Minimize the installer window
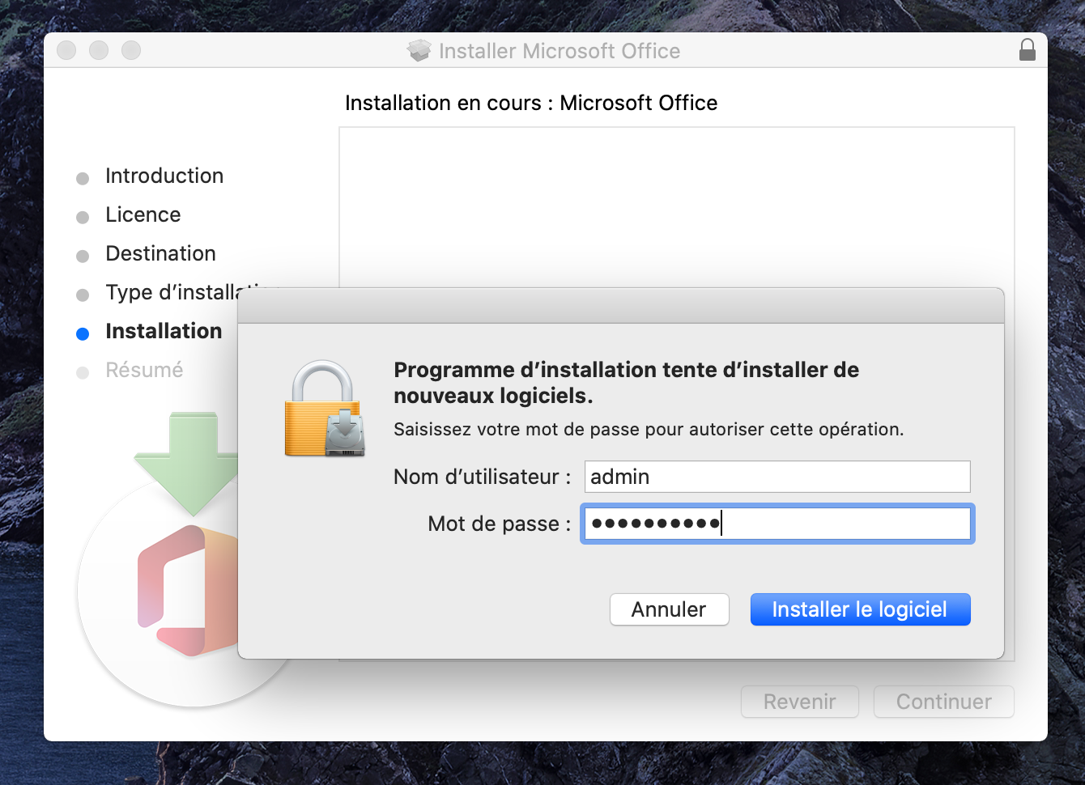This screenshot has width=1085, height=785. click(x=99, y=50)
